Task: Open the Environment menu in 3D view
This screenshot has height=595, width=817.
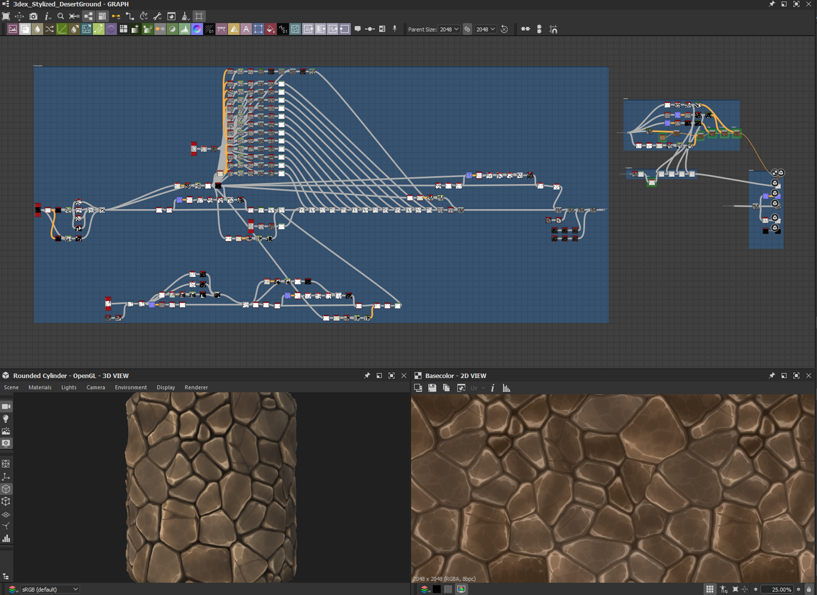Action: 130,388
